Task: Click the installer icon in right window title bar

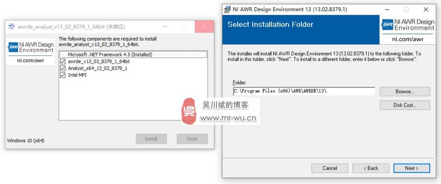Action: click(x=227, y=9)
